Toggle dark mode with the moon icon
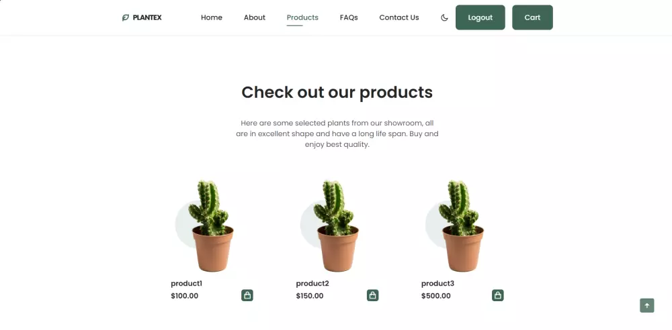 (x=444, y=17)
